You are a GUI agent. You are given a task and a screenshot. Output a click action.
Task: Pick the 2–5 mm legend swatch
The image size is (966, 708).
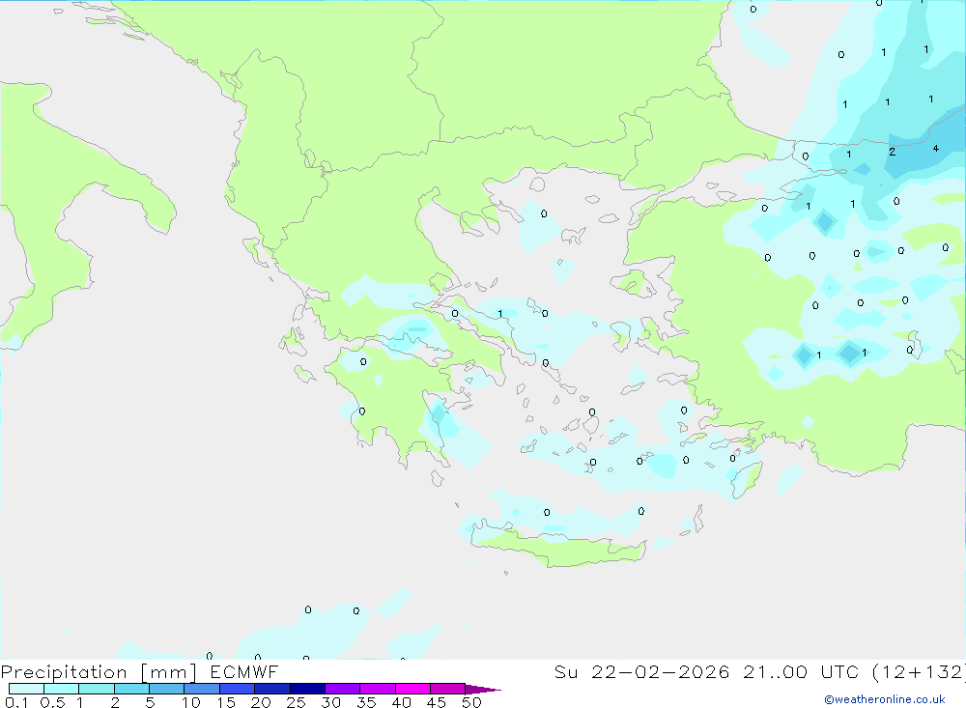131,689
